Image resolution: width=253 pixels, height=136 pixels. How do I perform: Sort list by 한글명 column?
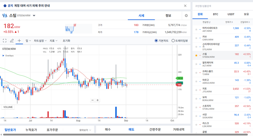(x=207, y=22)
